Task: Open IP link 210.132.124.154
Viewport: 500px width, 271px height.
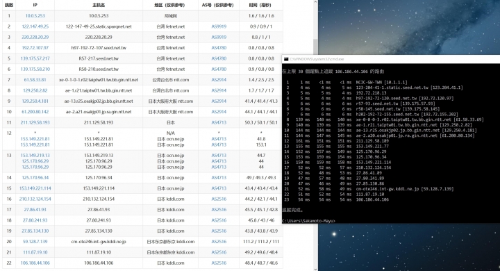Action: tap(35, 199)
